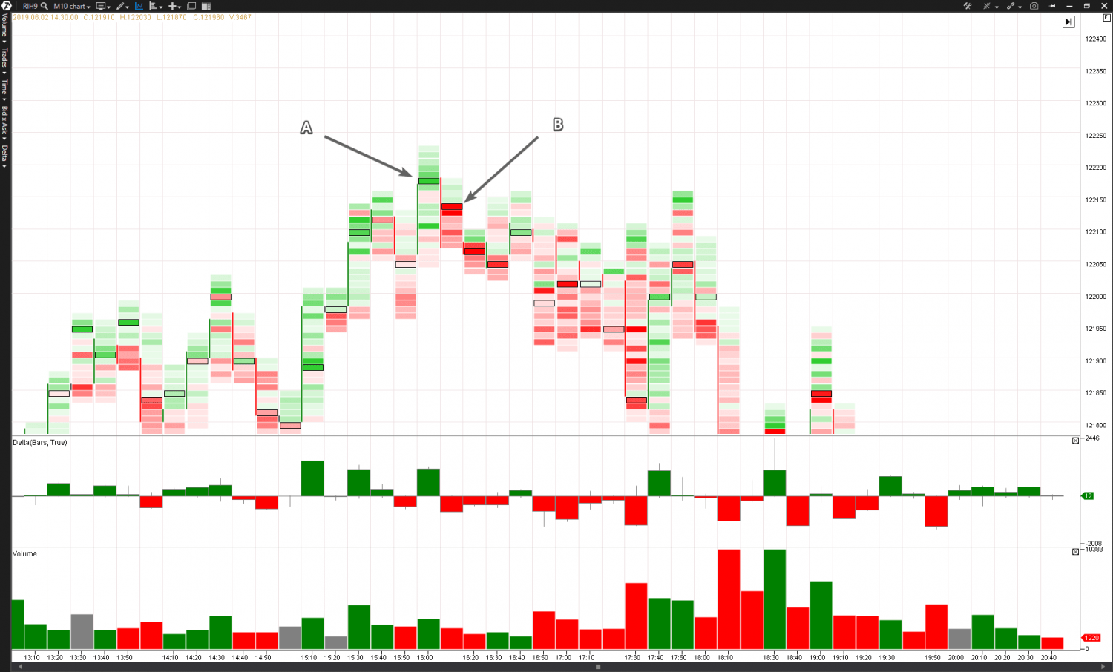
Task: Click the overlapping windows template icon
Action: 191,6
